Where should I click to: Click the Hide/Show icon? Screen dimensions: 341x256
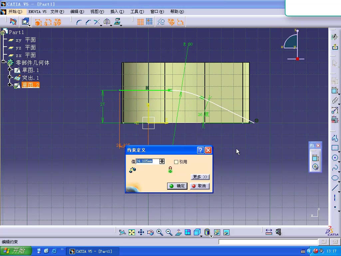[x=217, y=232]
